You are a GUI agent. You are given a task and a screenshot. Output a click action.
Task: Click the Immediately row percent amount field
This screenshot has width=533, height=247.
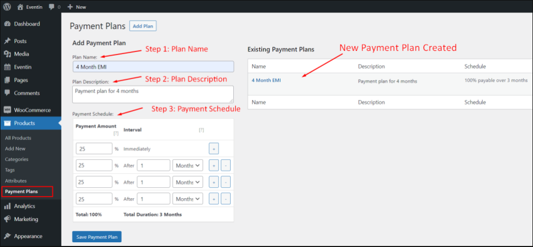pyautogui.click(x=94, y=149)
